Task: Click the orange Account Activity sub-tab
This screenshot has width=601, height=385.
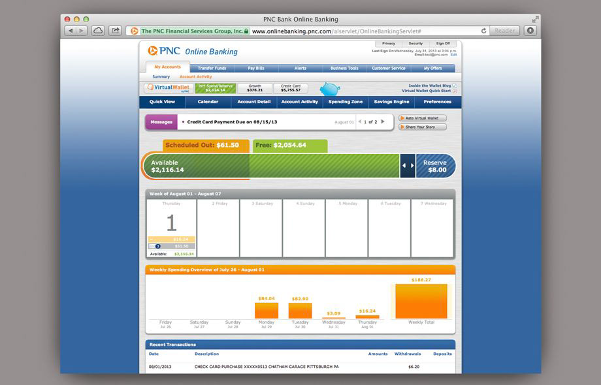Action: pyautogui.click(x=195, y=76)
